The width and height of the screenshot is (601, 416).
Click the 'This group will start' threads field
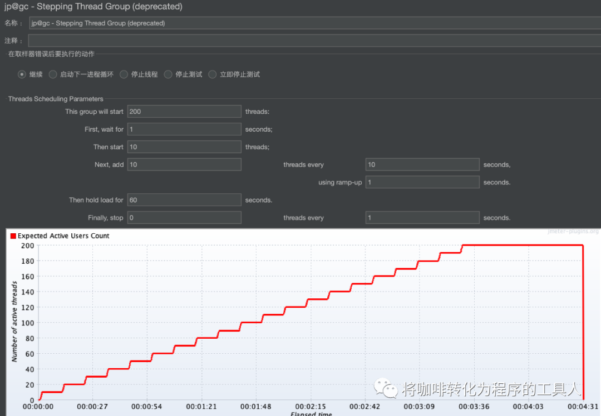(184, 112)
